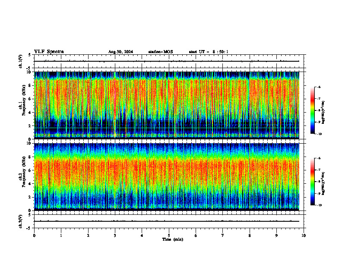Click the 6 kHz tick on ch.2 axis
The image size is (342, 264).
tap(30, 170)
